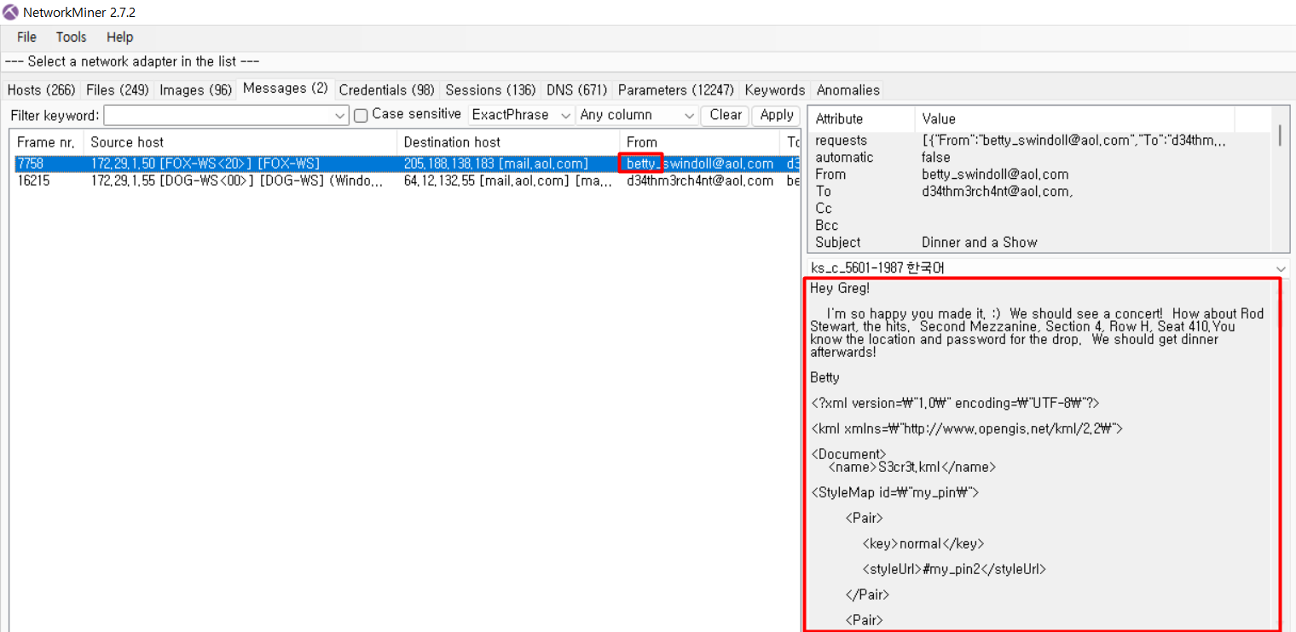Switch to the Images (96) tab
This screenshot has height=632, width=1296.
196,90
